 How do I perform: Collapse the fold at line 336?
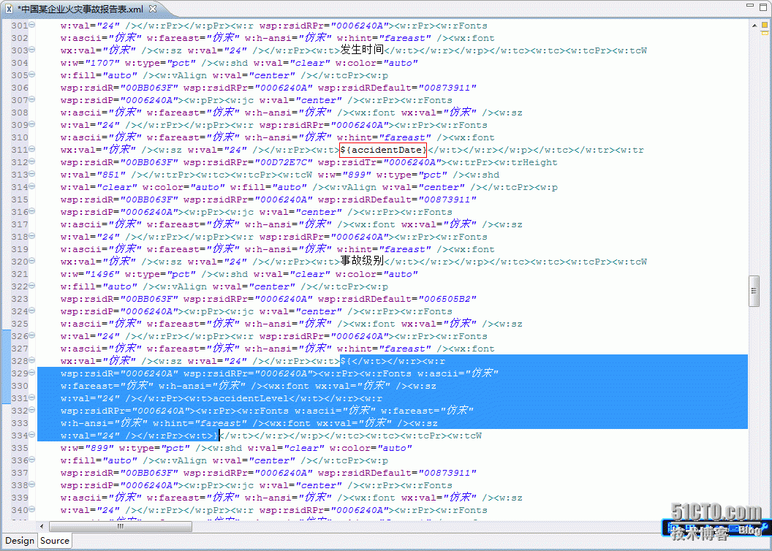pos(32,460)
